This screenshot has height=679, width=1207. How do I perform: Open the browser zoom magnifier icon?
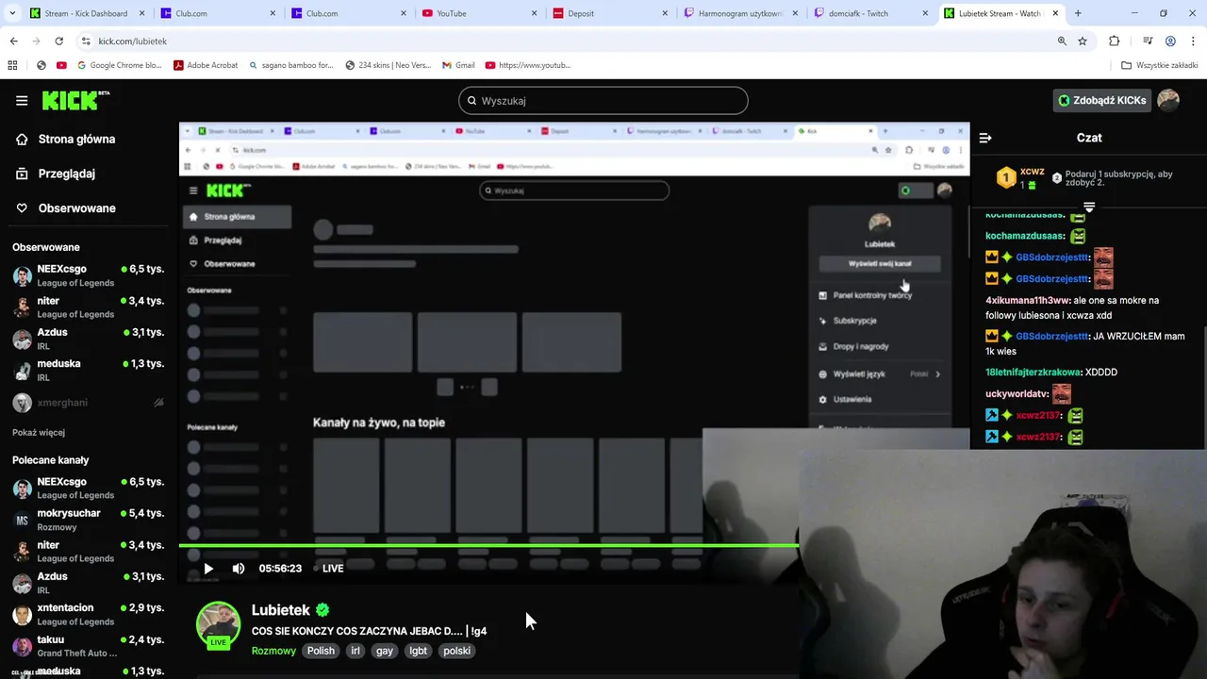[x=1062, y=41]
